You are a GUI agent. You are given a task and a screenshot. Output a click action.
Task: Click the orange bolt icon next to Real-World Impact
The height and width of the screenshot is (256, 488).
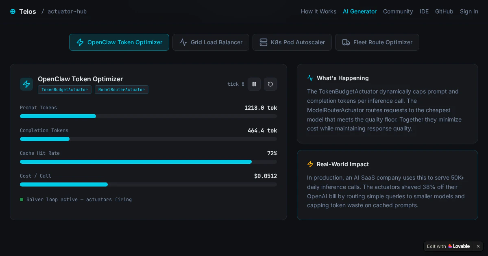click(310, 164)
